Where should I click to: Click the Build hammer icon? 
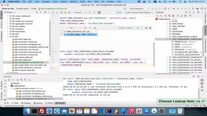(x=125, y=9)
